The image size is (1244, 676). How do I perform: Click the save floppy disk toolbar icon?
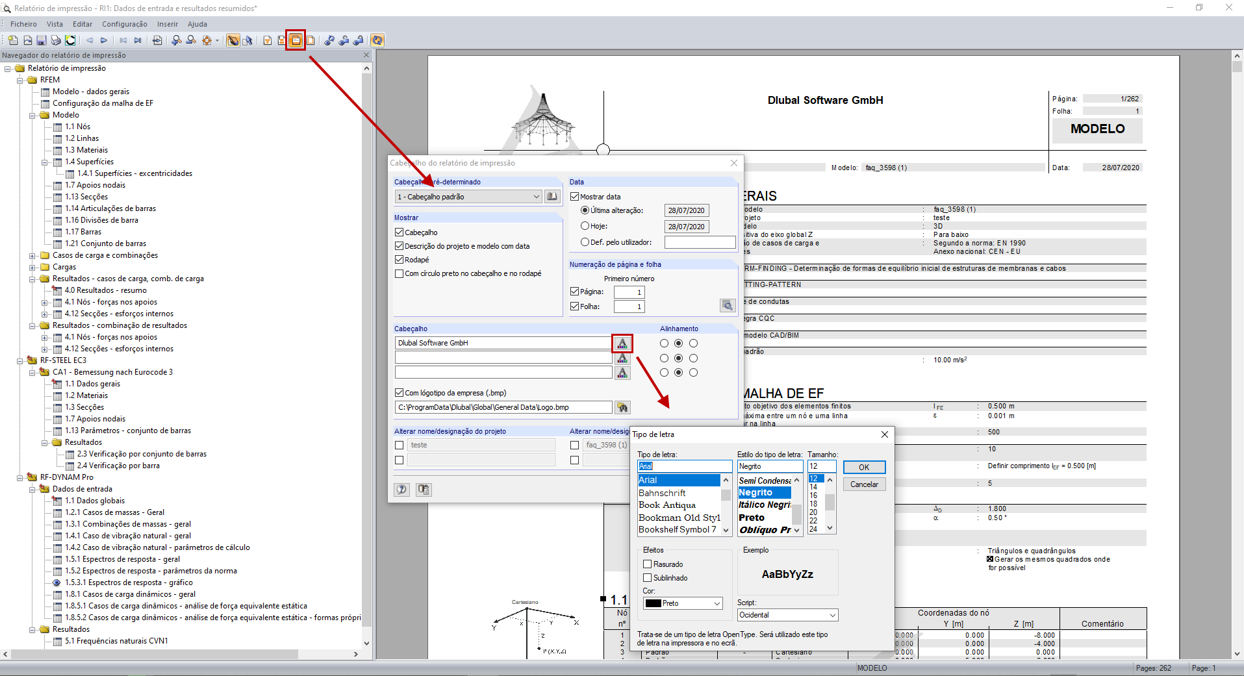(41, 40)
